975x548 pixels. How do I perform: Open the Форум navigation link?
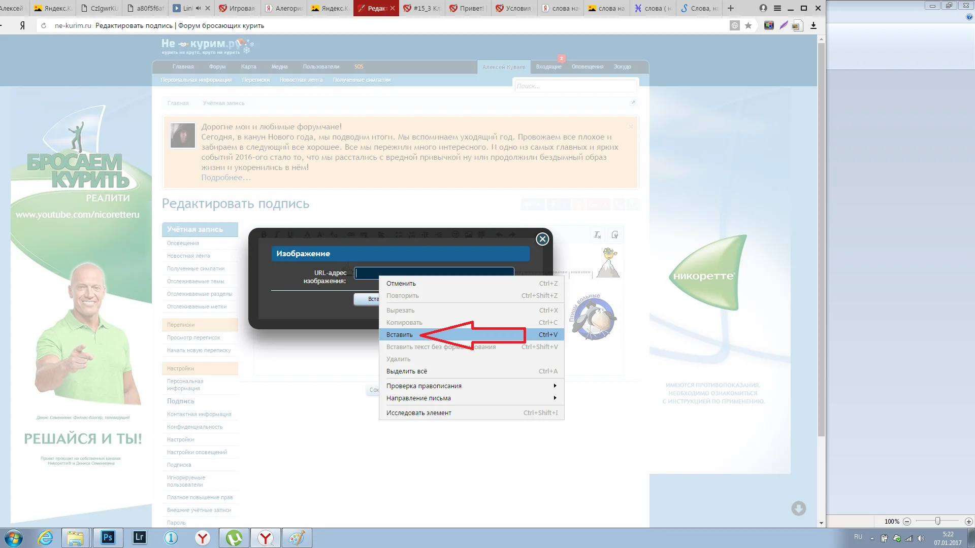click(217, 66)
